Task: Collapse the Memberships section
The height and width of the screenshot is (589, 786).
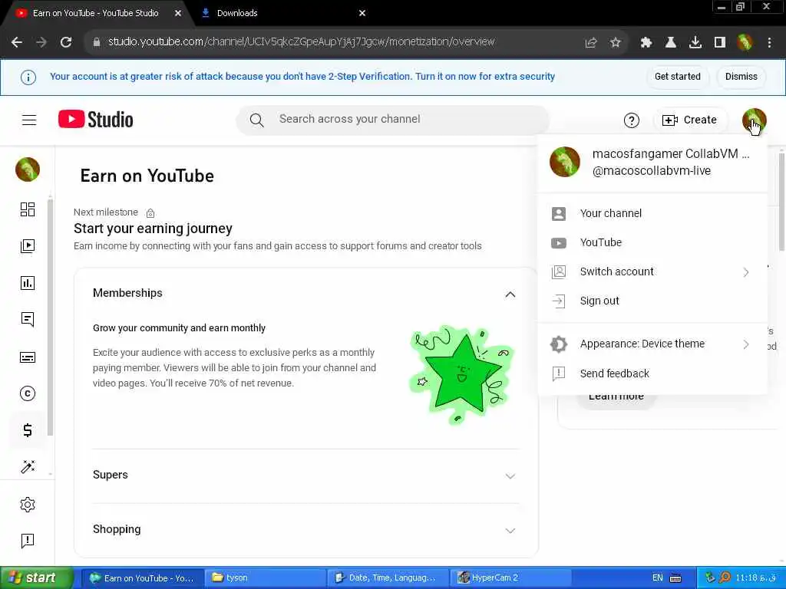Action: [x=510, y=294]
